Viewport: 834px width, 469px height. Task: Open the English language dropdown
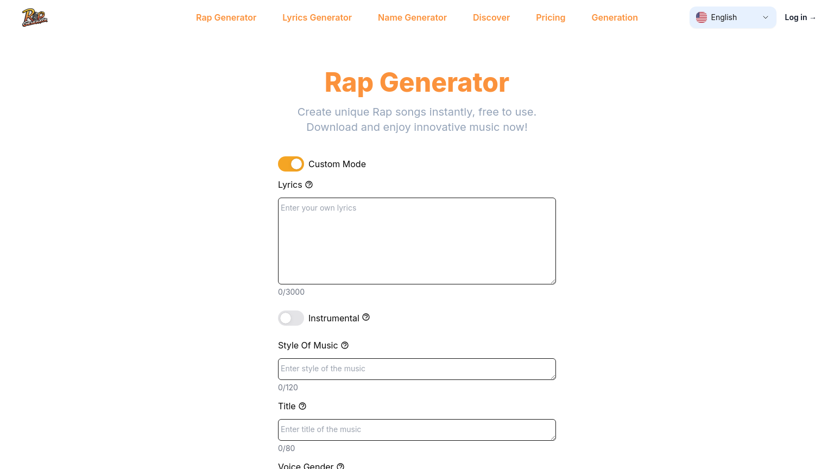(732, 17)
